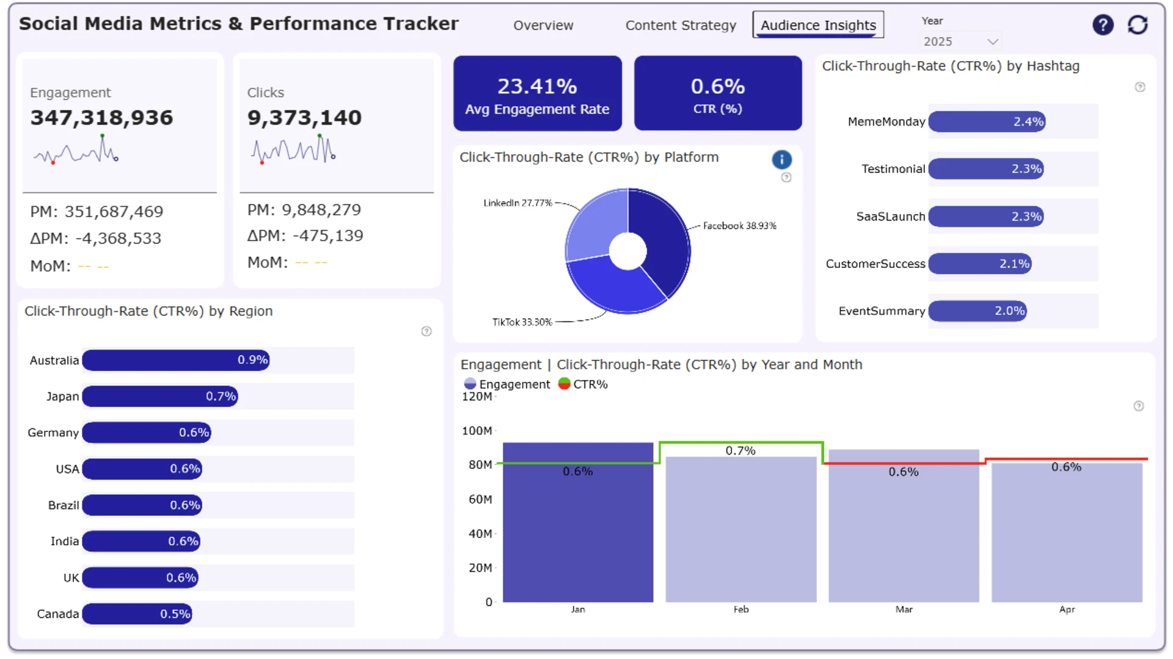The width and height of the screenshot is (1173, 659).
Task: Switch to the Content Strategy tab
Action: [x=681, y=26]
